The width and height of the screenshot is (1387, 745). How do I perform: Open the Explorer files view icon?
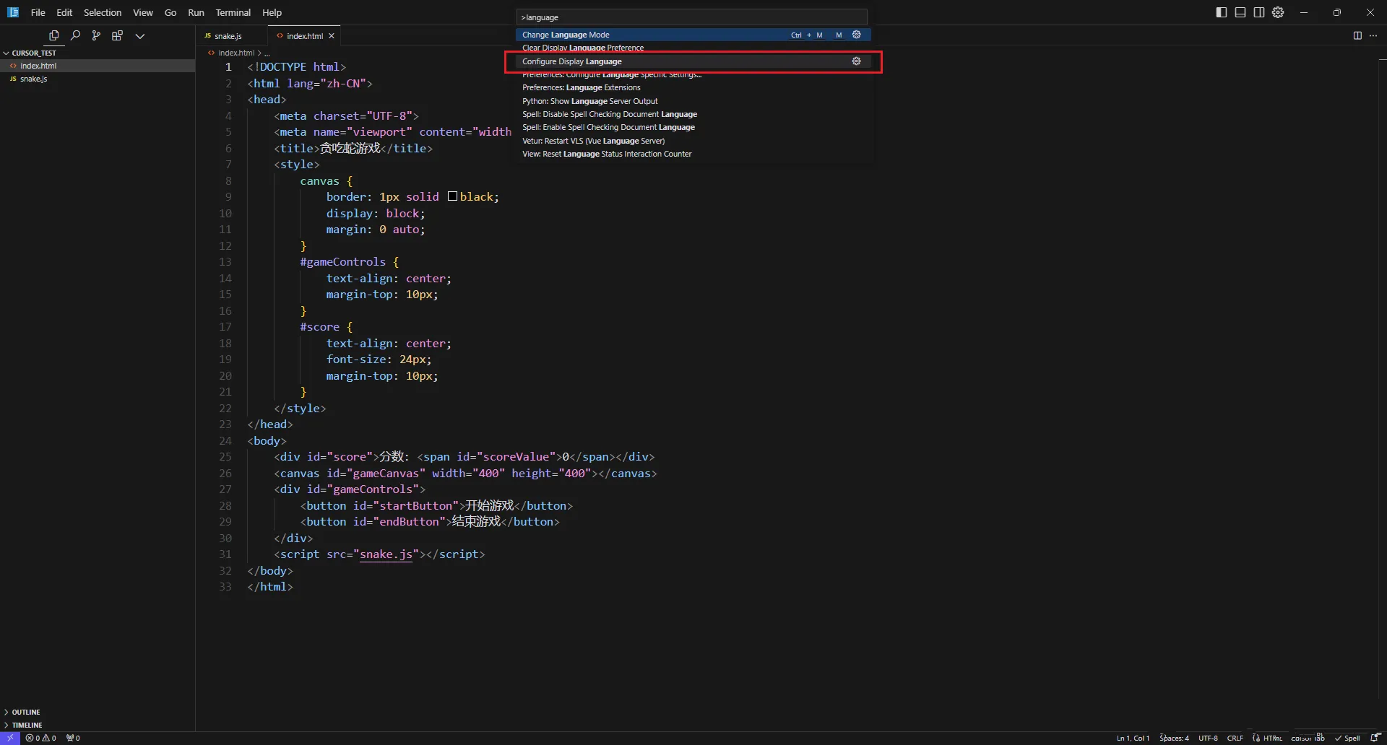coord(53,35)
